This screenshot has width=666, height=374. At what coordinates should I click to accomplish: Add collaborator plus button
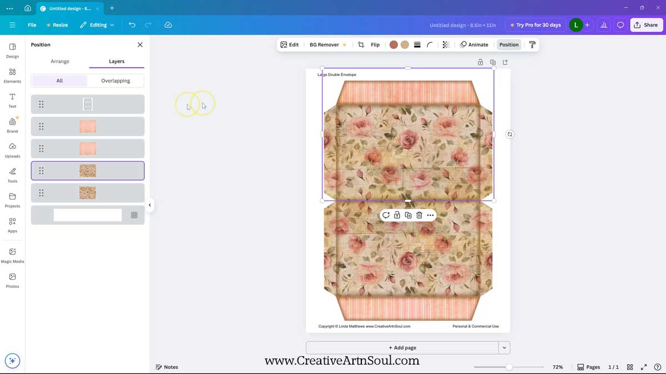point(587,25)
